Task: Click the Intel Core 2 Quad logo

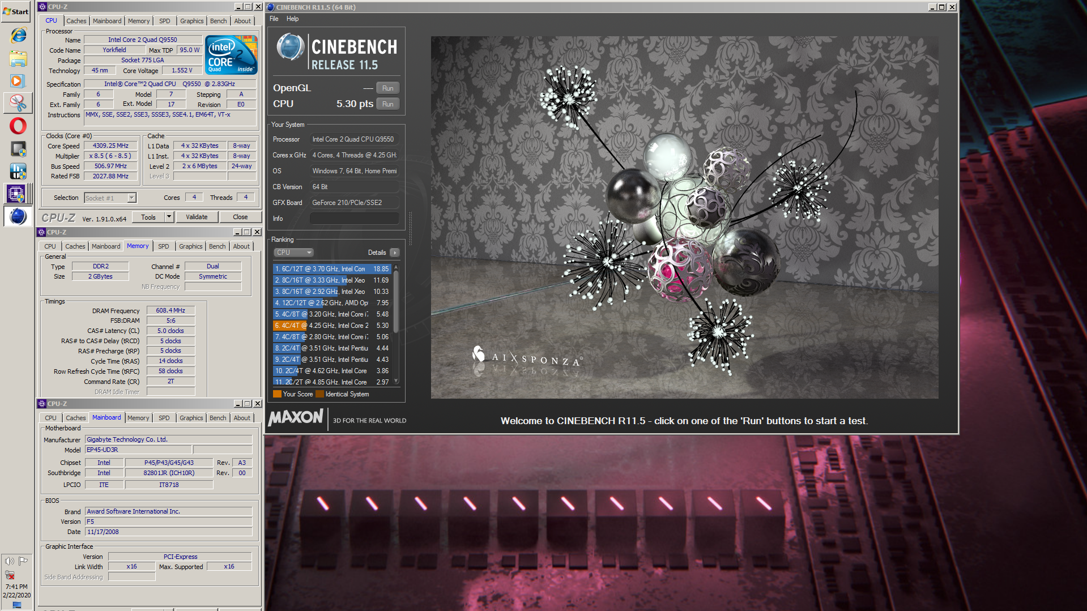Action: [x=231, y=54]
